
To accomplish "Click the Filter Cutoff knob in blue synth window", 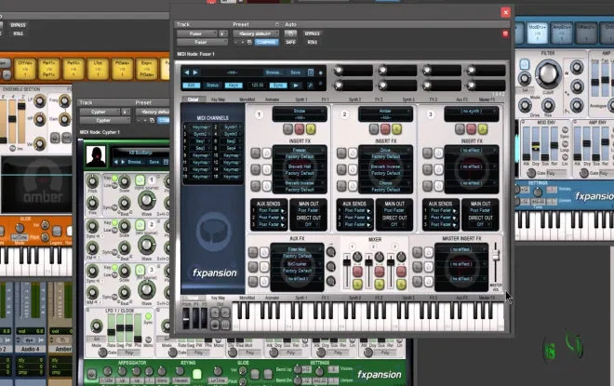I will [x=548, y=74].
